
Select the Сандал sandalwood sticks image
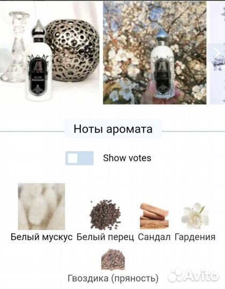click(154, 216)
